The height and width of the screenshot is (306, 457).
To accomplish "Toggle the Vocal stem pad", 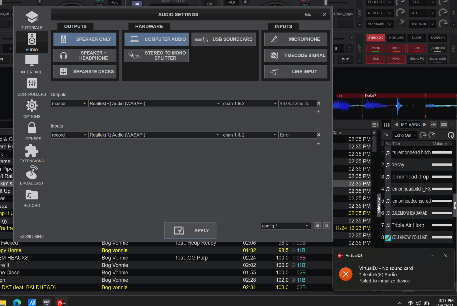I will click(x=376, y=48).
